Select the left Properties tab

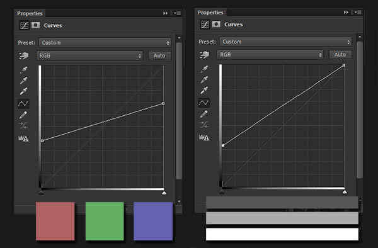pyautogui.click(x=30, y=13)
